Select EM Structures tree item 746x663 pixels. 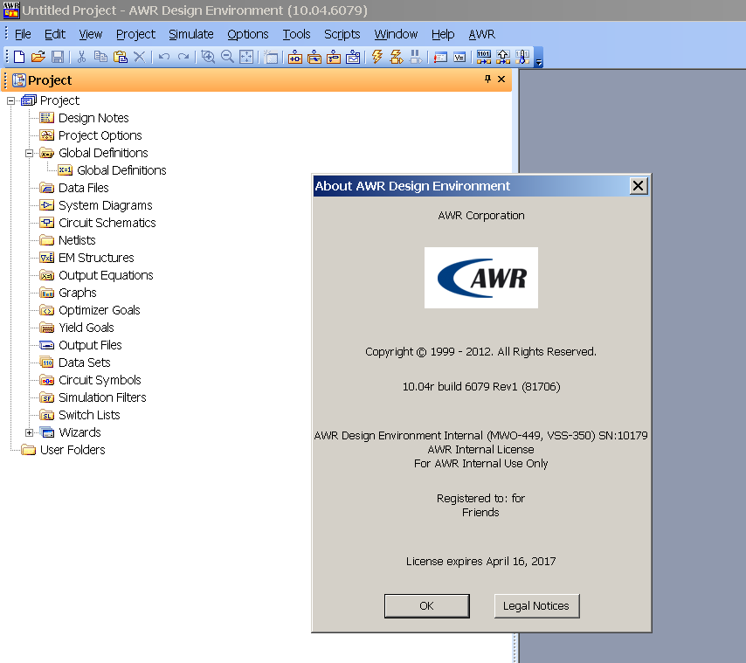[x=96, y=258]
